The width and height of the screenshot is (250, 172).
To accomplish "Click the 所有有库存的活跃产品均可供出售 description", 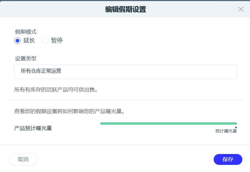I will (x=56, y=90).
